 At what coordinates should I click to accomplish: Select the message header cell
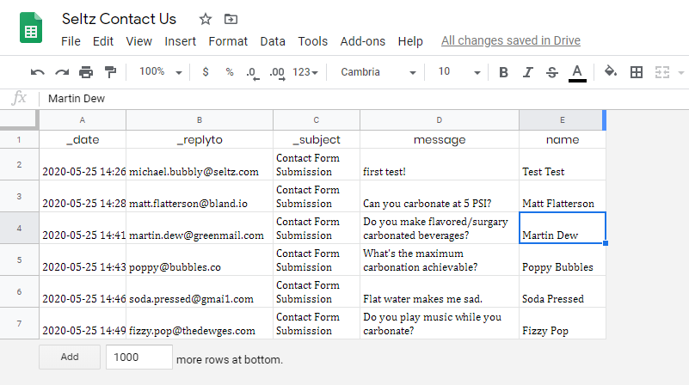pos(440,139)
